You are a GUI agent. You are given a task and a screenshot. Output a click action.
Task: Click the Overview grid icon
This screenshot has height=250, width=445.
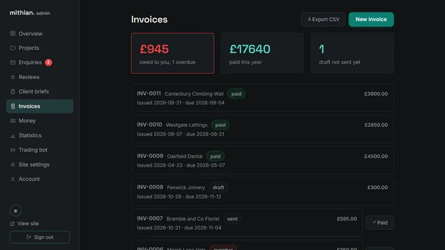coord(13,34)
